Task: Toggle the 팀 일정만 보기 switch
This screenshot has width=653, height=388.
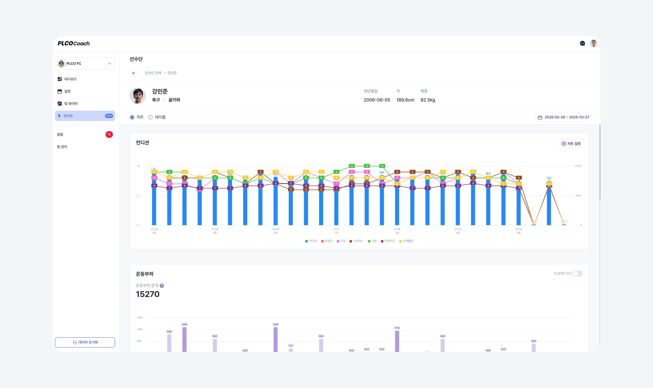Action: pyautogui.click(x=577, y=273)
